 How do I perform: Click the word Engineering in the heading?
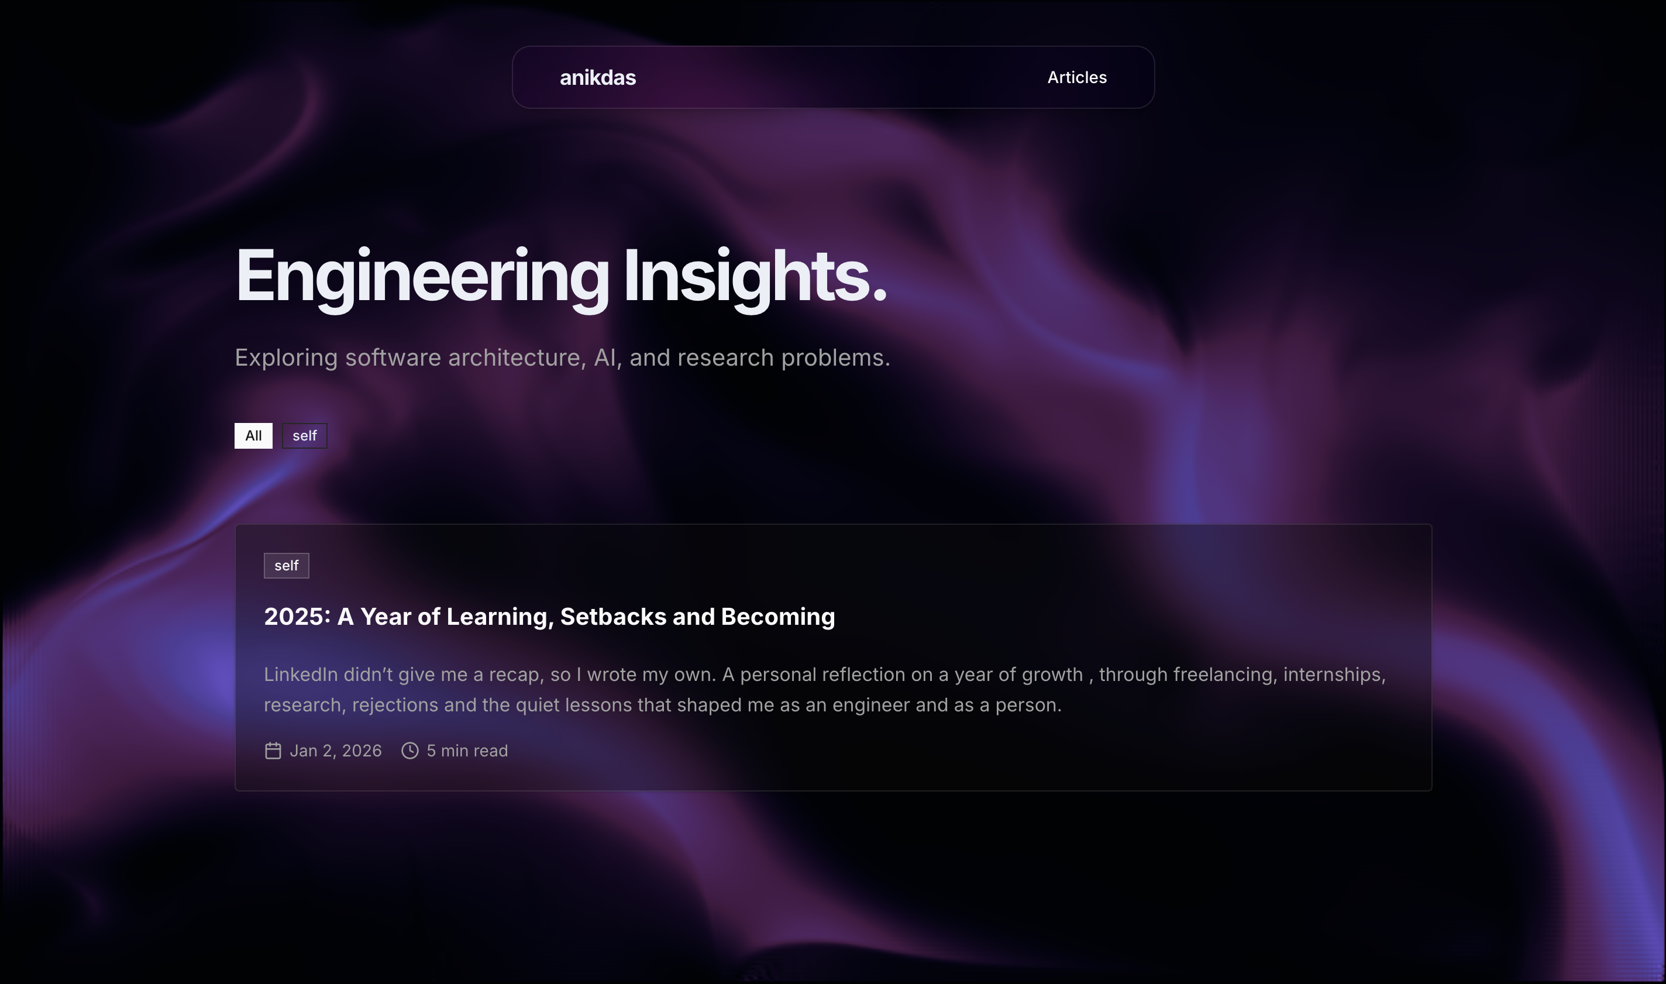click(x=422, y=276)
